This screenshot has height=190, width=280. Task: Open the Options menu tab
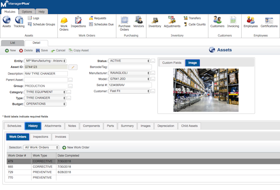tap(27, 11)
